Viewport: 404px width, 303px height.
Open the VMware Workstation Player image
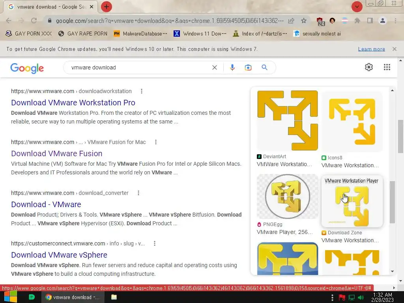tap(352, 201)
